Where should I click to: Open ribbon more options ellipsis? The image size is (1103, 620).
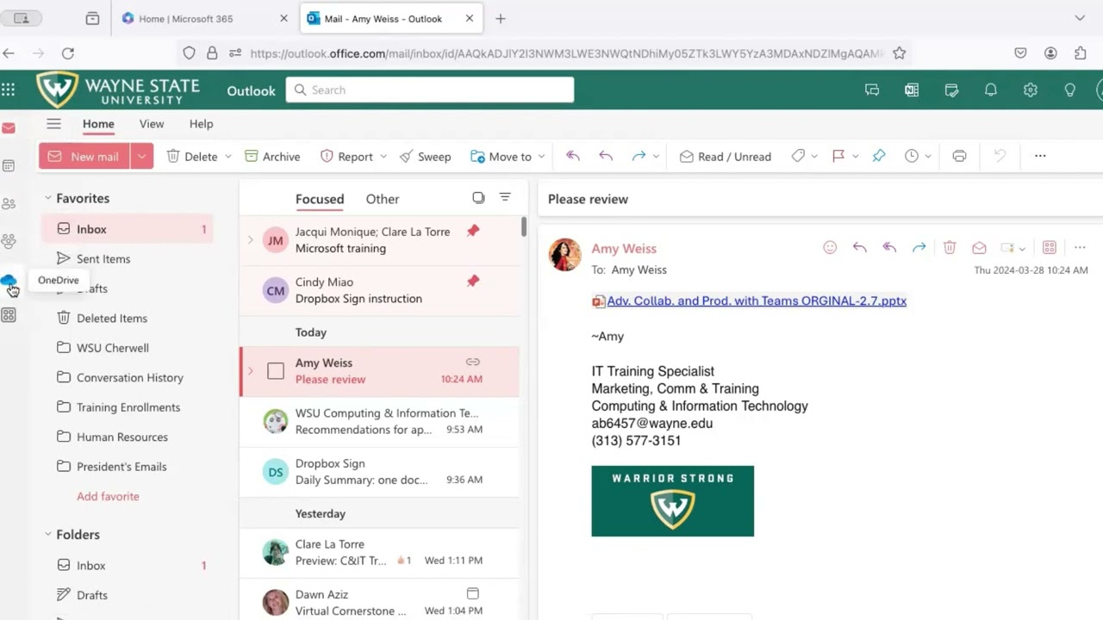(1040, 156)
